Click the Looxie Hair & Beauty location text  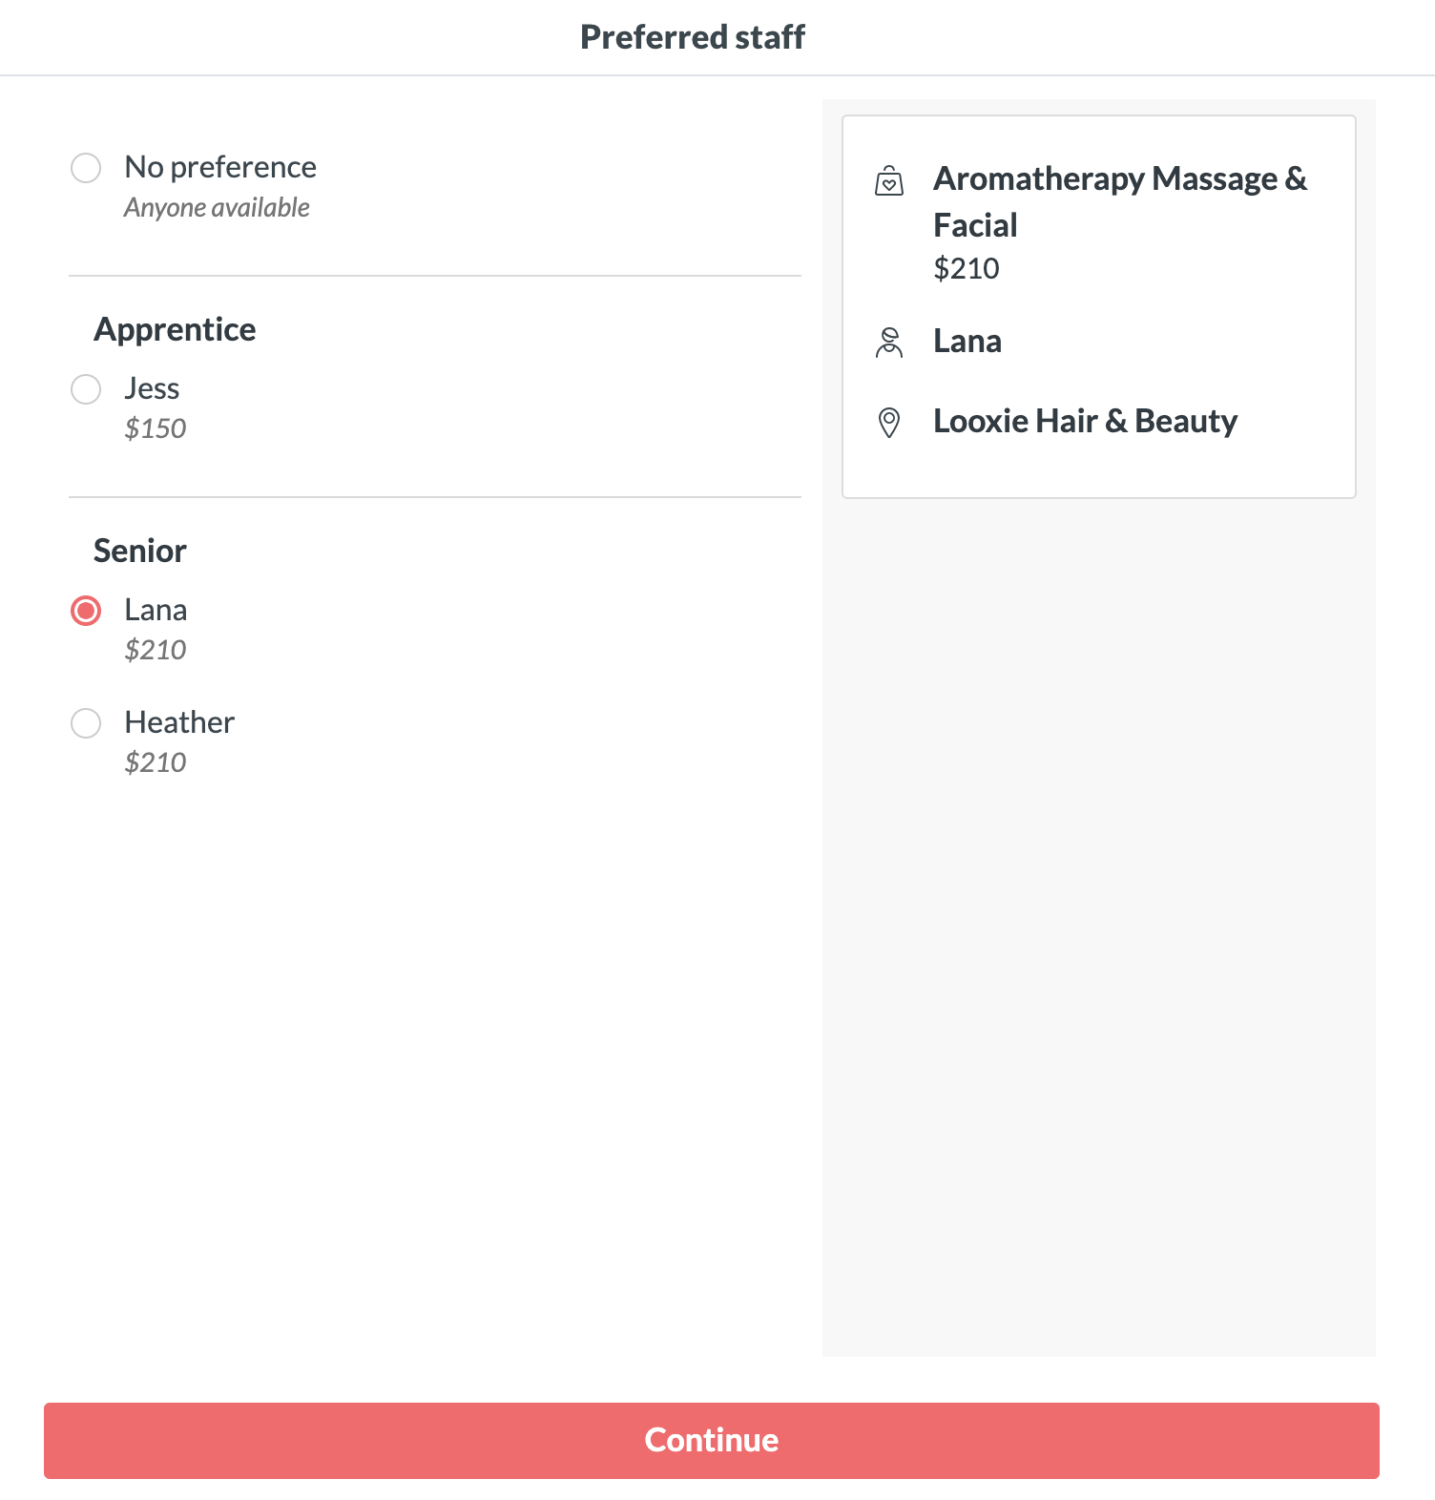1085,421
